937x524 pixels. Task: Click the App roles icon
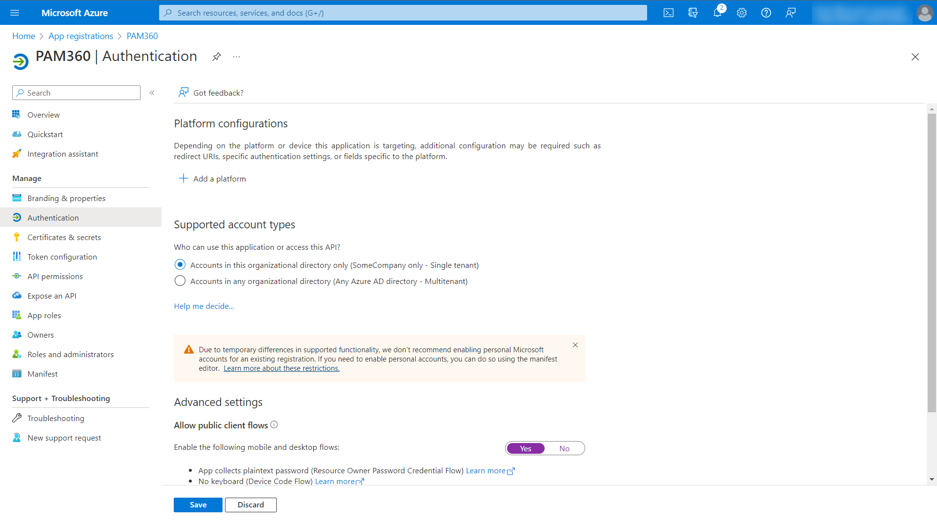pyautogui.click(x=17, y=315)
